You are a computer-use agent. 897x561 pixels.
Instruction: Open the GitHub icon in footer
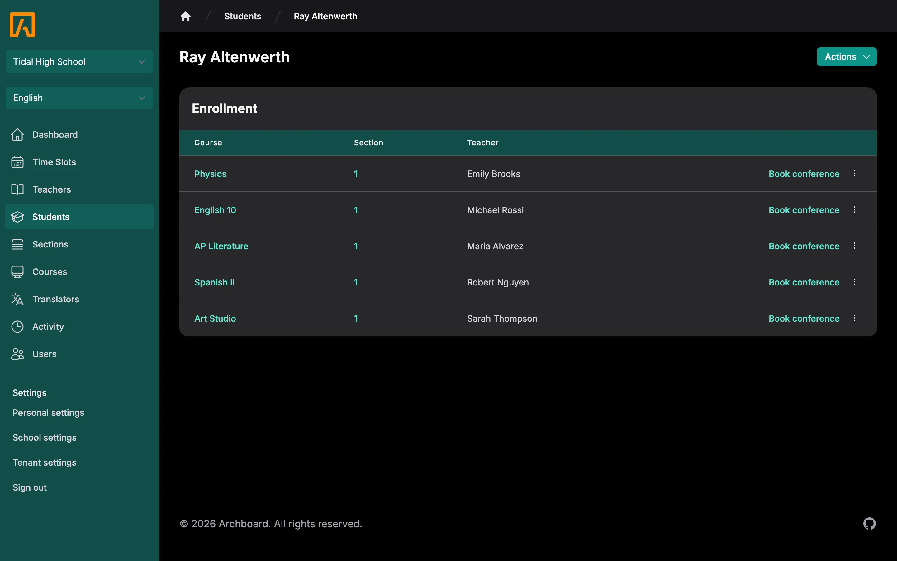point(869,524)
